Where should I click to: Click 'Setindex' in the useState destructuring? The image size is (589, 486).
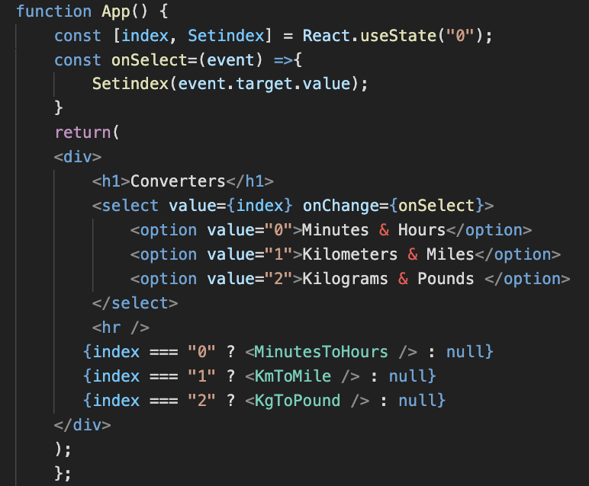click(x=226, y=36)
